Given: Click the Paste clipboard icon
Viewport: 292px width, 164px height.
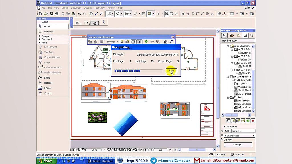Looking at the screenshot, I should (73, 14).
